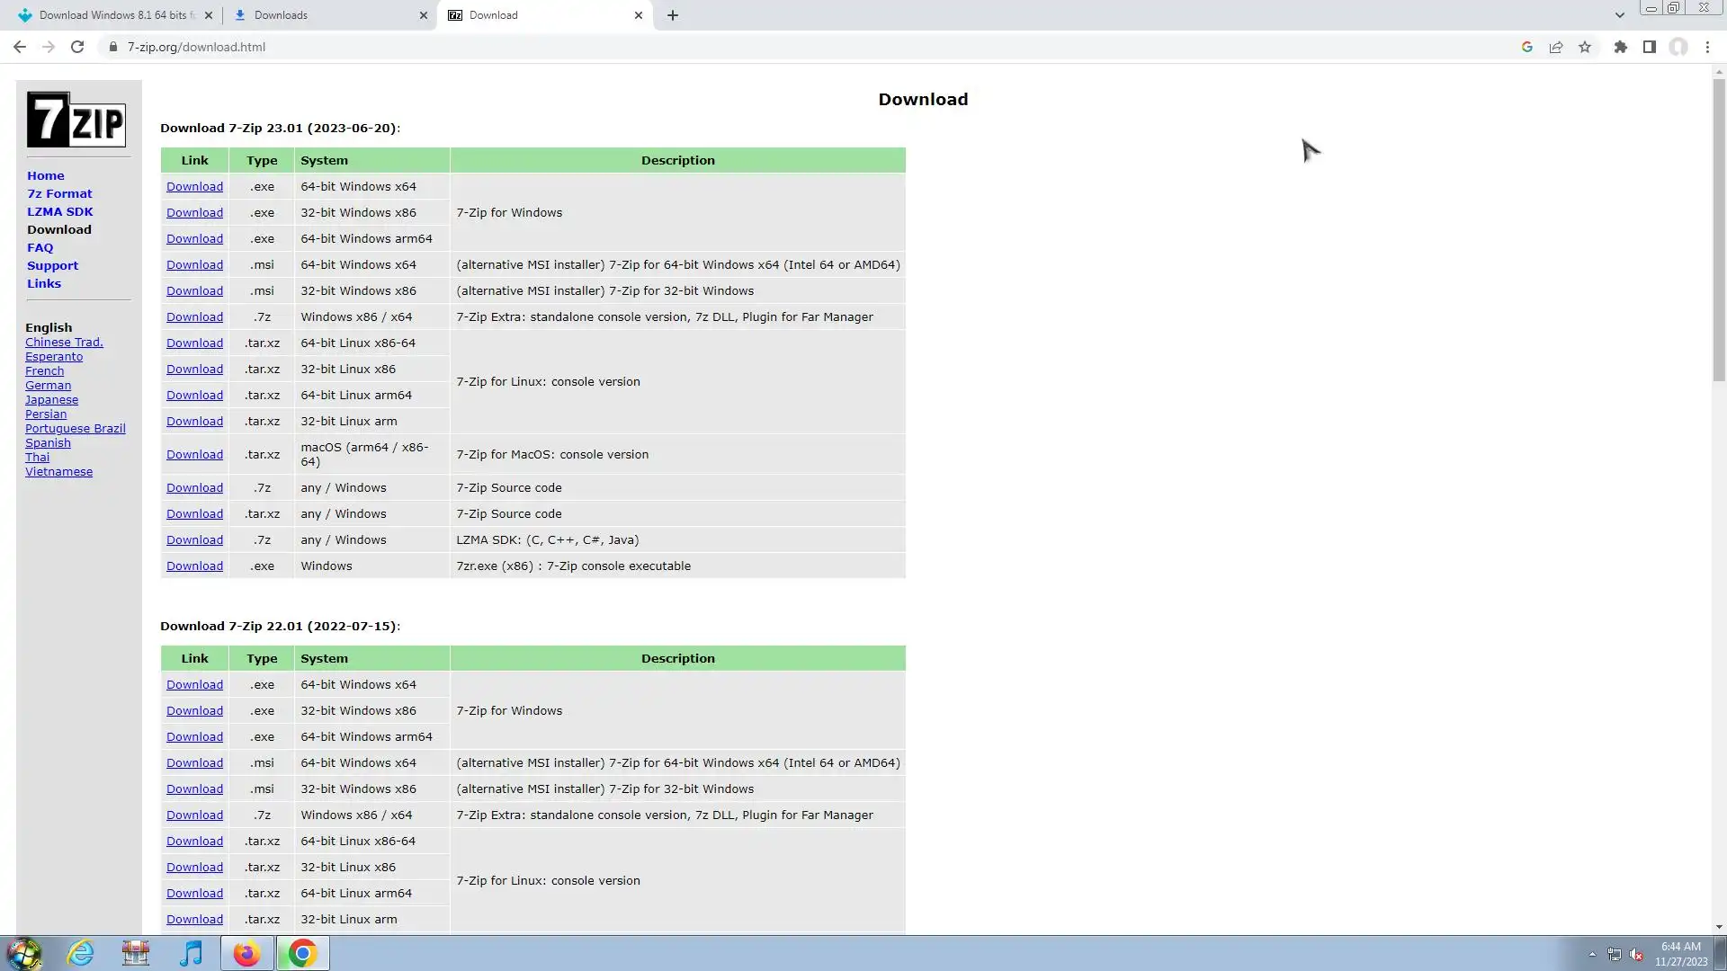Toggle the browser side panel icon

point(1649,47)
